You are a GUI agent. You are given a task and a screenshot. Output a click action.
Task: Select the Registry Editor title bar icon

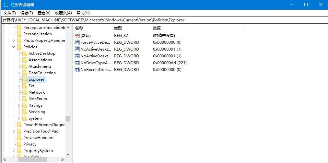(6, 5)
